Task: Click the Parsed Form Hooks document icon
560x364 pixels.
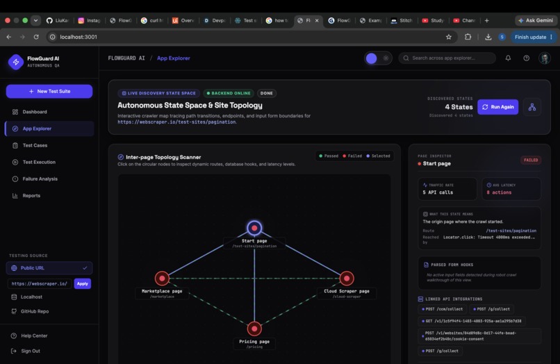Action: tap(426, 265)
